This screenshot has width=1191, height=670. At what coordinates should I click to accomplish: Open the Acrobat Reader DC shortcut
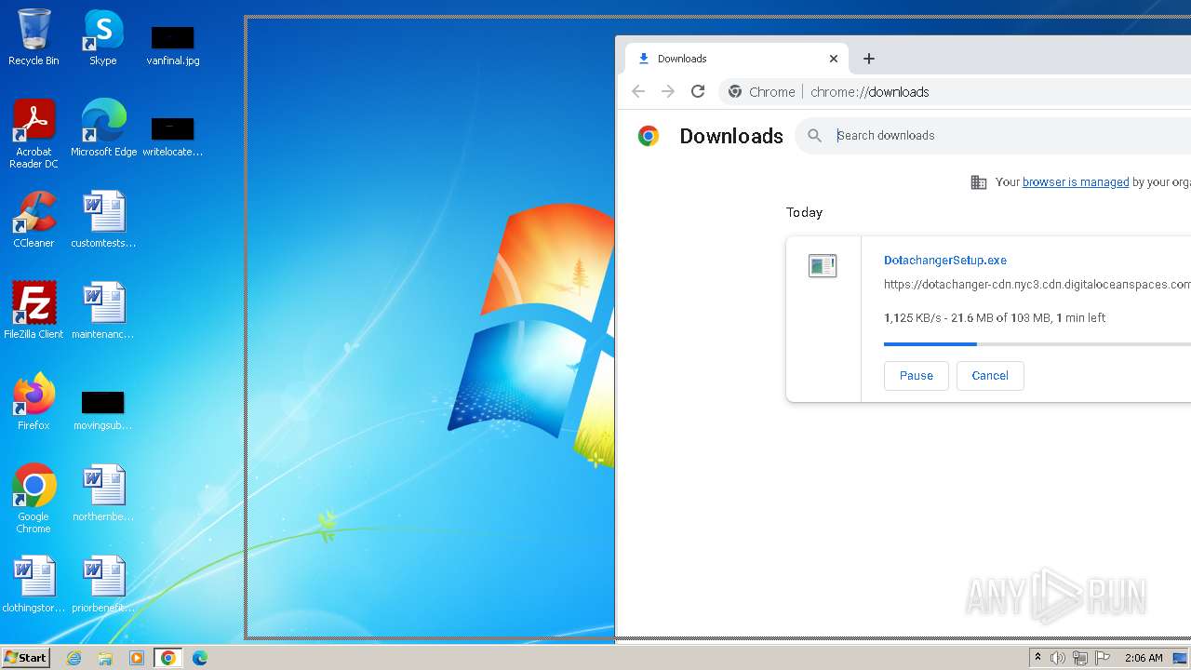[x=33, y=135]
